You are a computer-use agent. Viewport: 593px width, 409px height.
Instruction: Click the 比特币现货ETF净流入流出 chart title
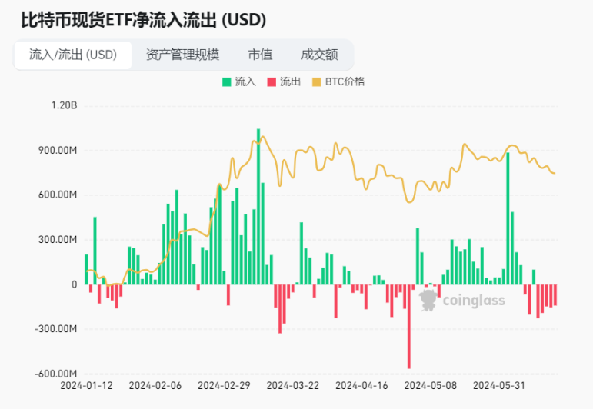[x=143, y=19]
